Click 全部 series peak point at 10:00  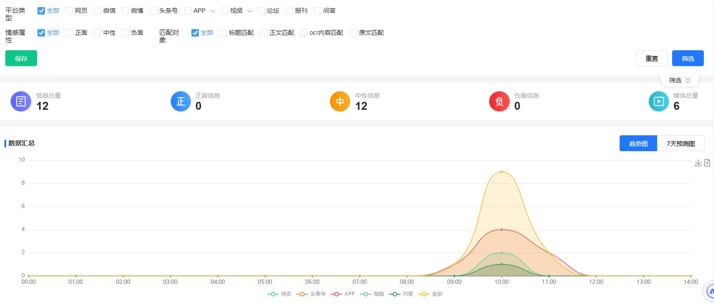[501, 171]
